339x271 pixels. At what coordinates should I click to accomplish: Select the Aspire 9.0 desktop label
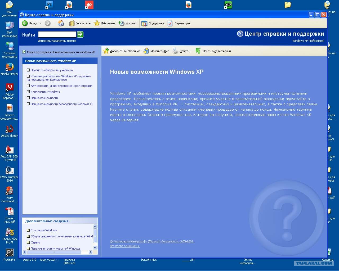[30, 260]
